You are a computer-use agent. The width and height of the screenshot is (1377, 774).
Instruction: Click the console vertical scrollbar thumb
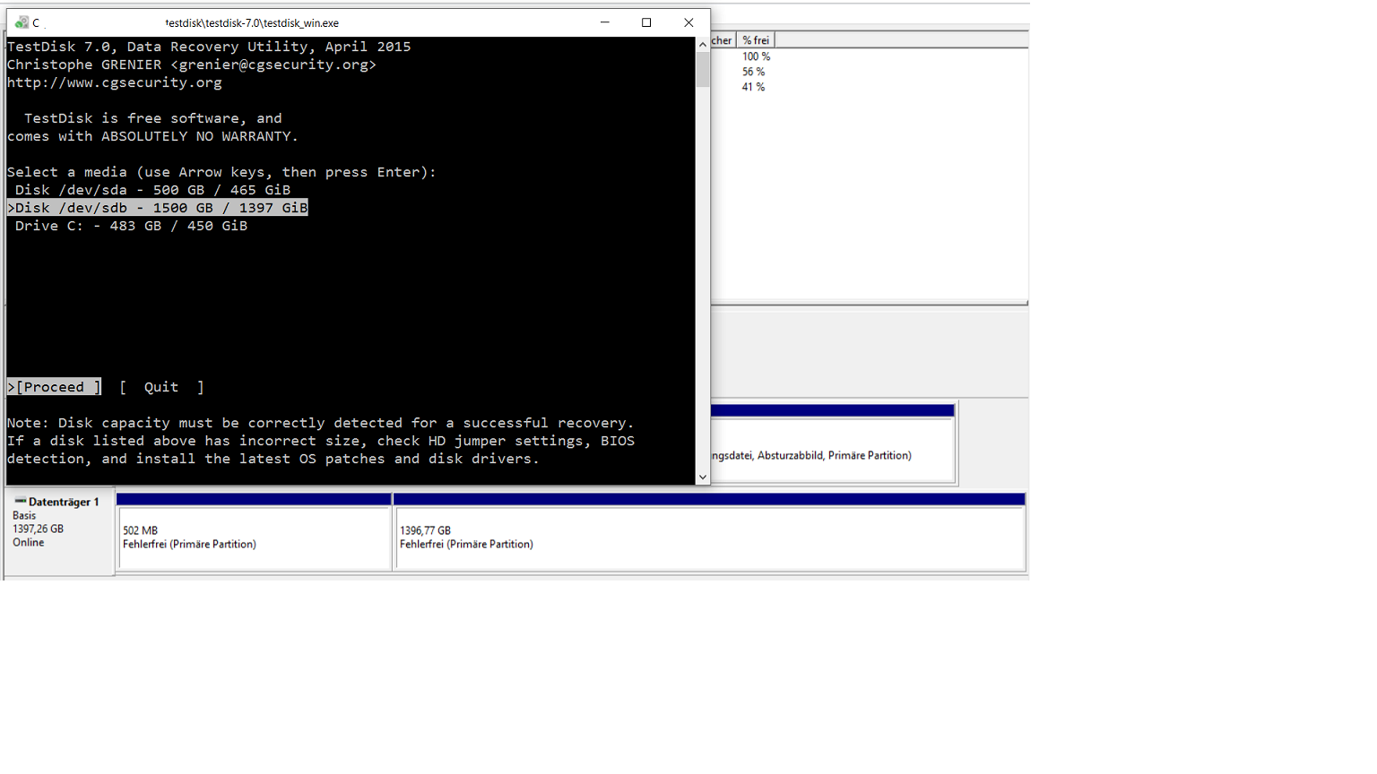(x=703, y=69)
